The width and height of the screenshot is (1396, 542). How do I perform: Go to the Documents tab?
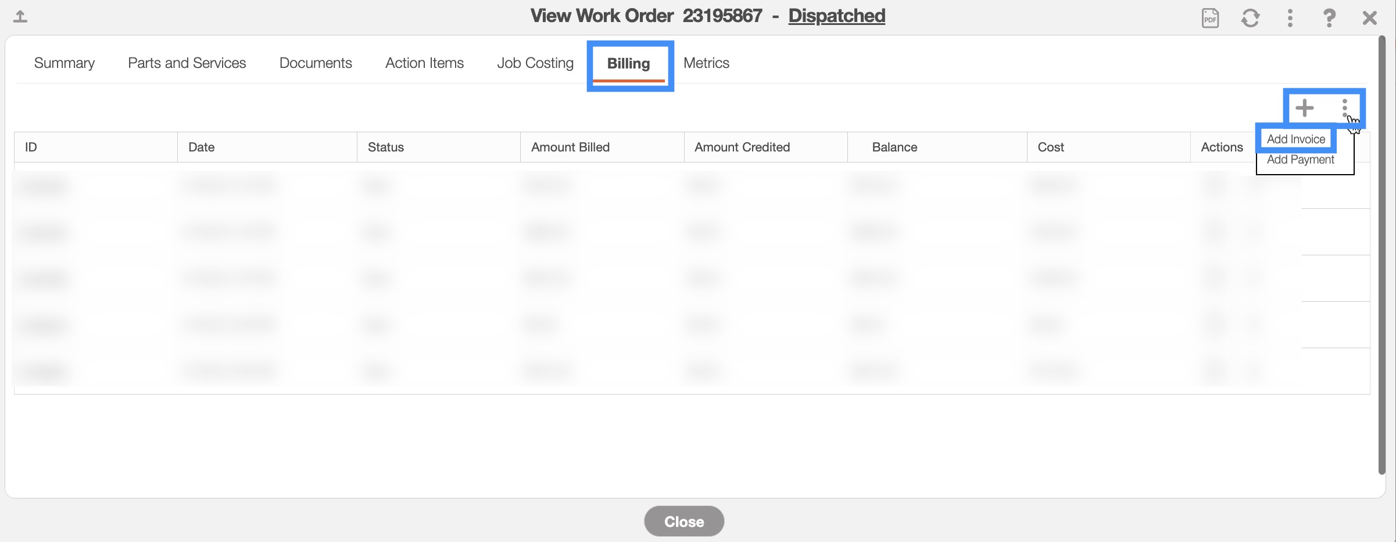[x=316, y=63]
